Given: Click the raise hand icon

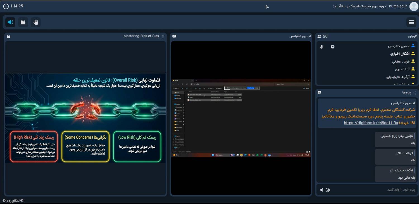Looking at the screenshot, I should click(x=36, y=22).
